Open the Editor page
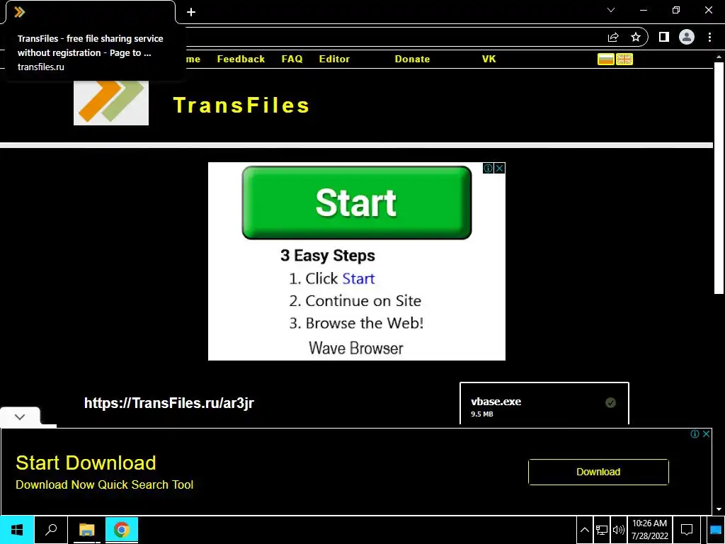The width and height of the screenshot is (725, 544). point(334,59)
